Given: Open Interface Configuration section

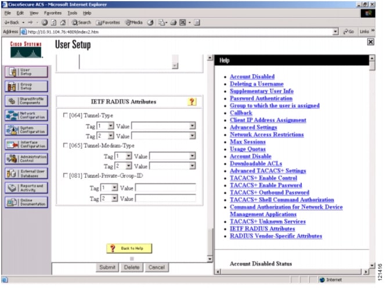Looking at the screenshot, I should [26, 144].
